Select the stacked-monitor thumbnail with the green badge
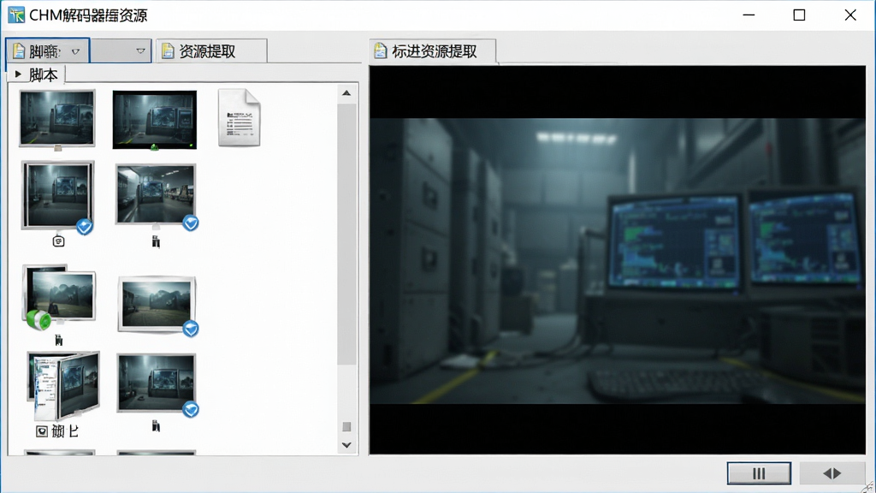Image resolution: width=876 pixels, height=493 pixels. coord(60,296)
